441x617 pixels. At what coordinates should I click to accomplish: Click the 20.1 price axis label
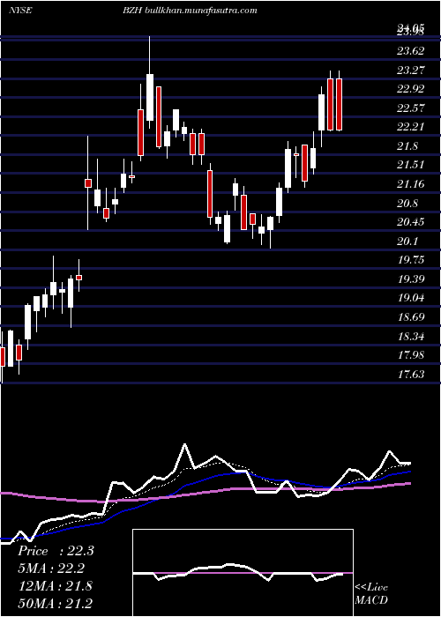tap(407, 242)
